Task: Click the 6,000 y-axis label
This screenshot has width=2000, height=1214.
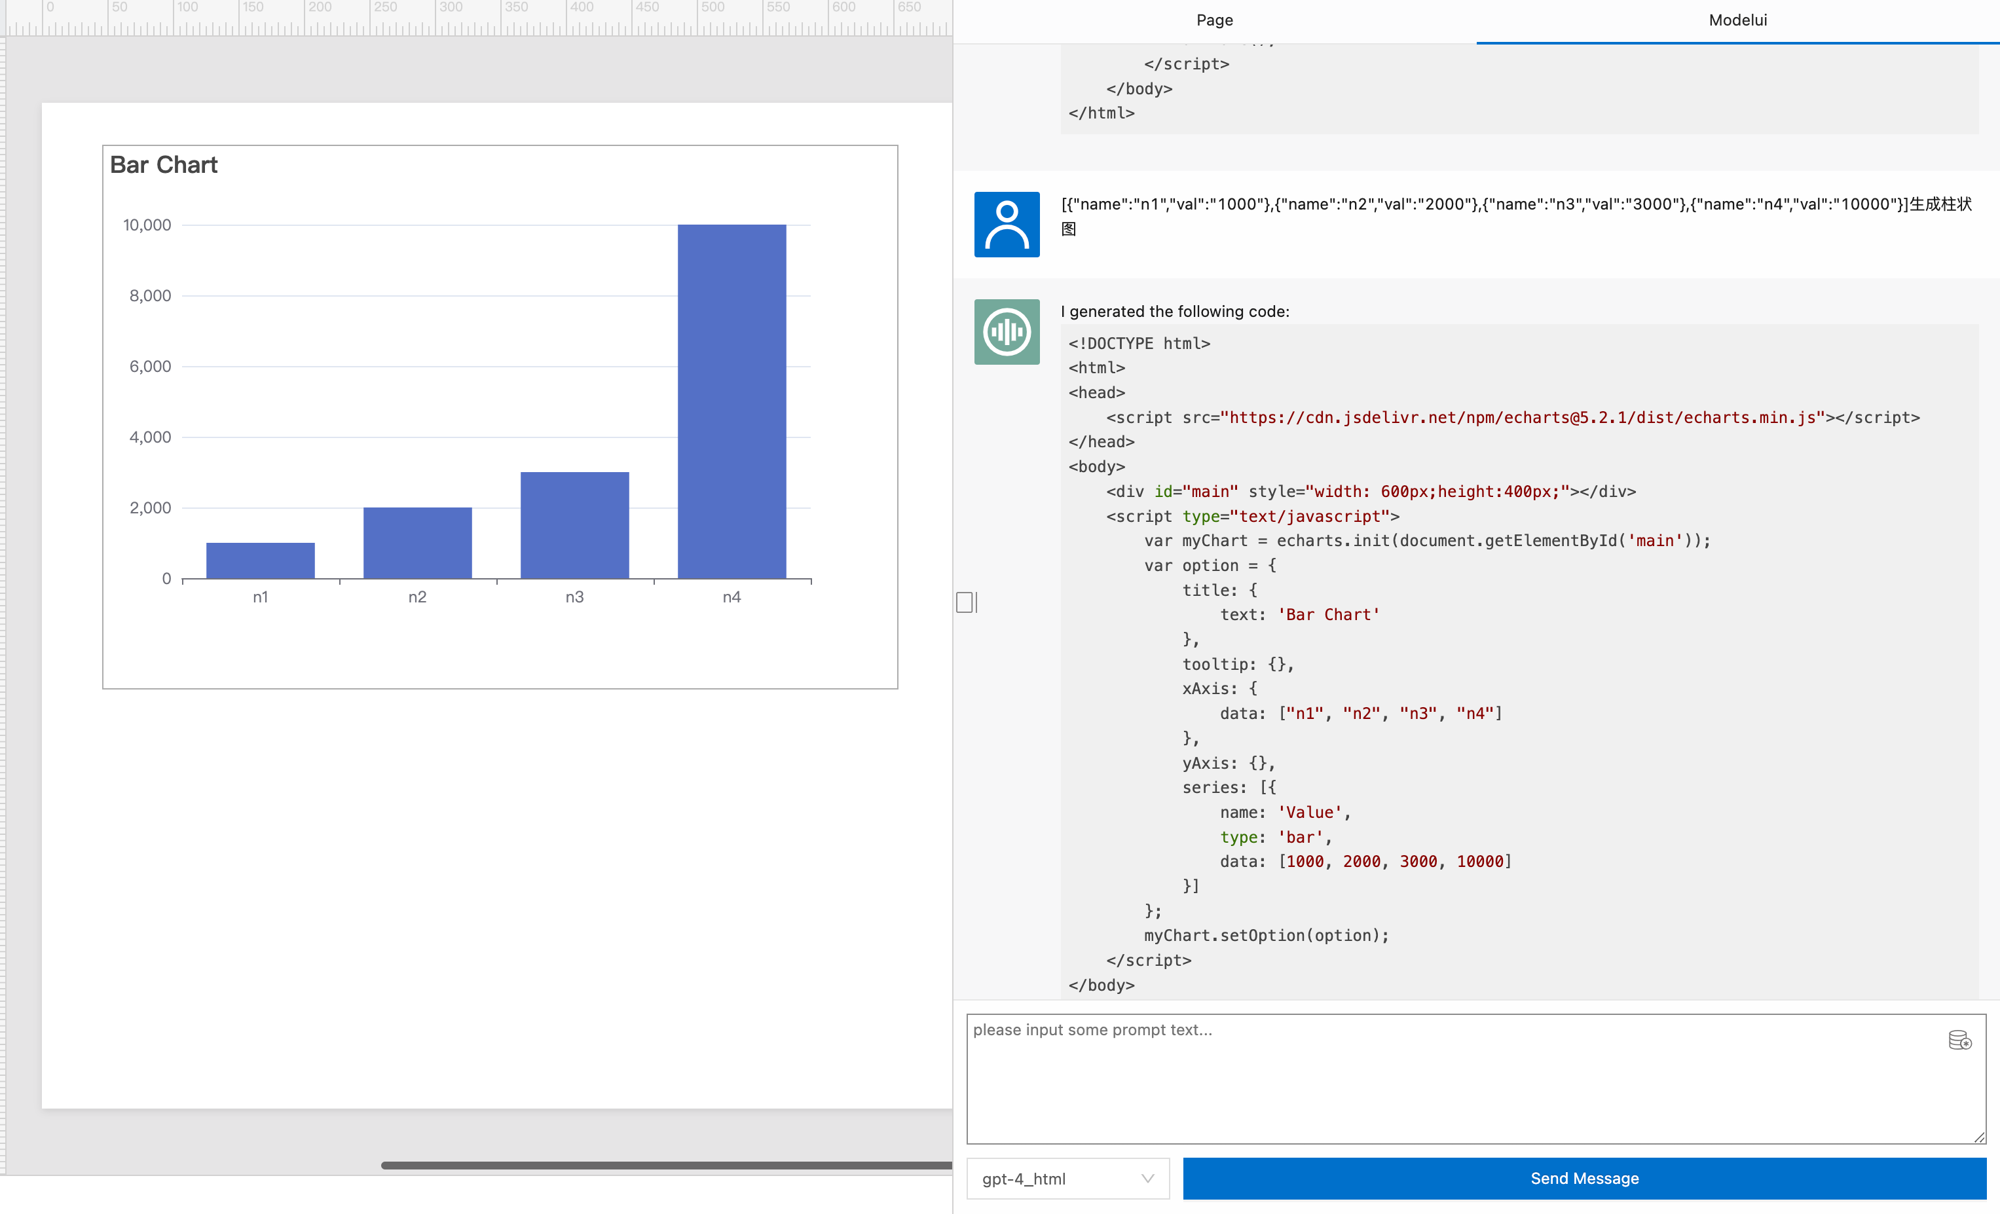Action: [x=150, y=366]
